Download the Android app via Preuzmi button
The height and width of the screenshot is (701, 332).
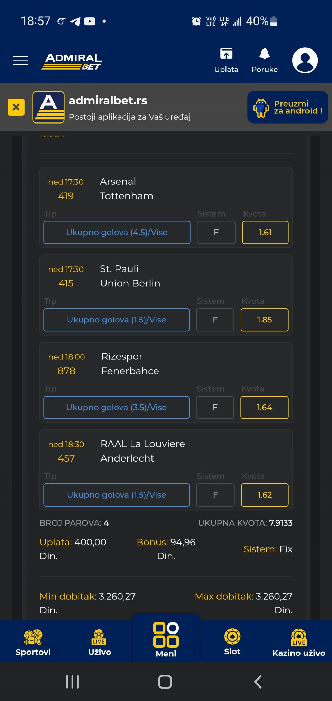pyautogui.click(x=287, y=107)
